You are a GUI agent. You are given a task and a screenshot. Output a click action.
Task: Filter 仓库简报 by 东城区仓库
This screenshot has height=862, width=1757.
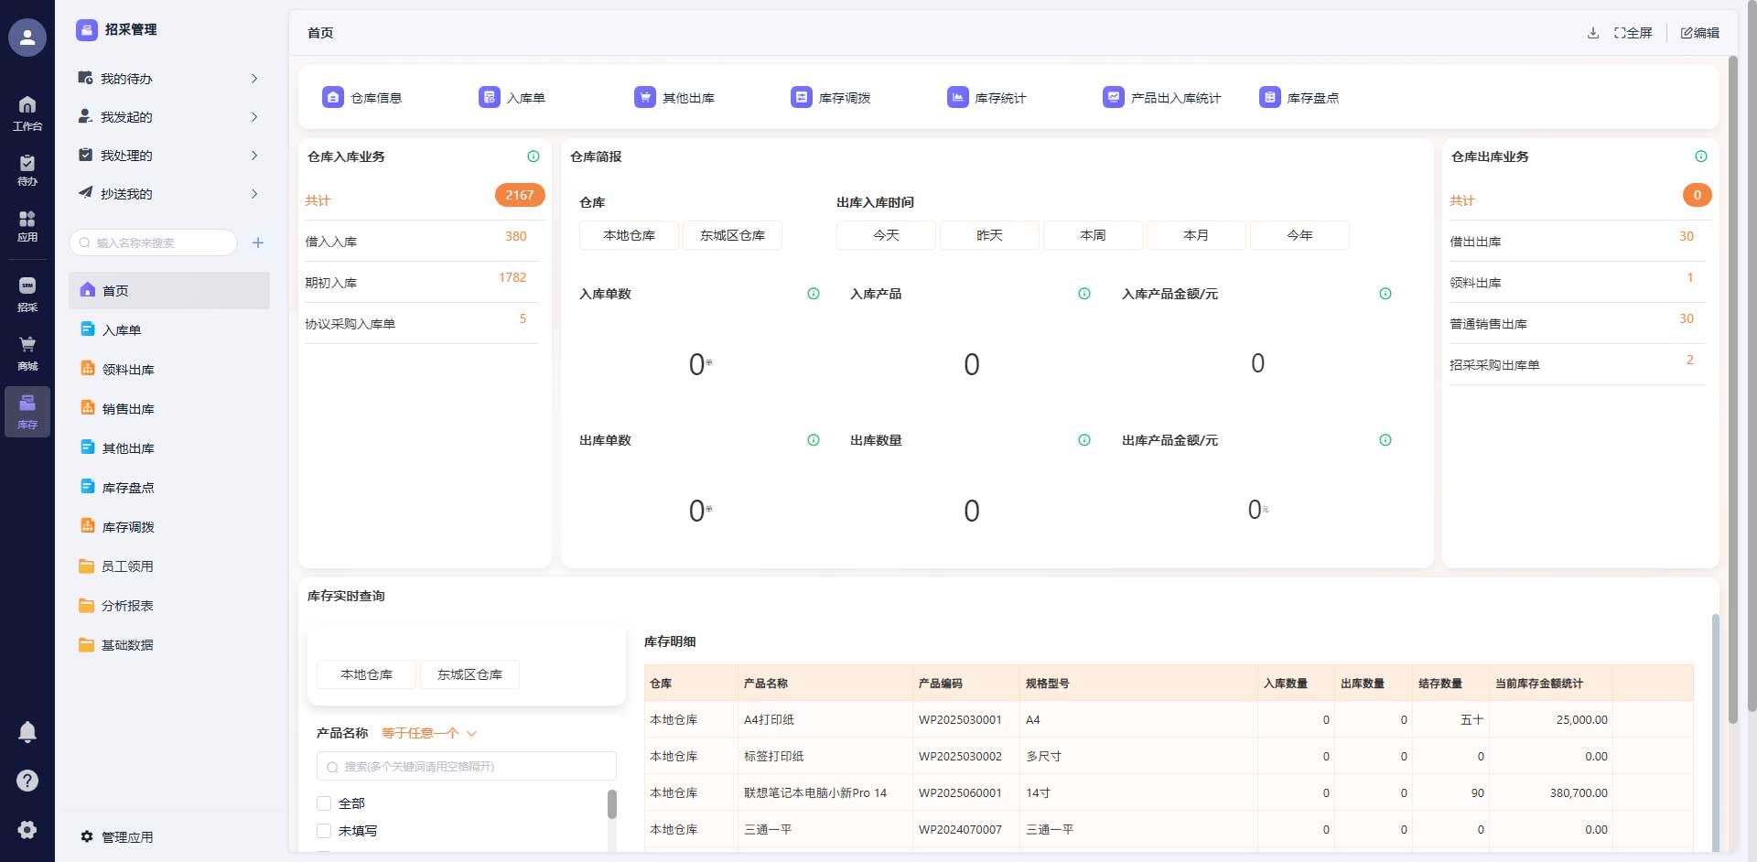(732, 235)
